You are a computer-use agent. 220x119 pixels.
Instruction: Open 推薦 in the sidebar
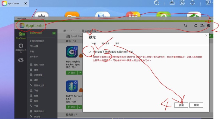[x=32, y=51]
